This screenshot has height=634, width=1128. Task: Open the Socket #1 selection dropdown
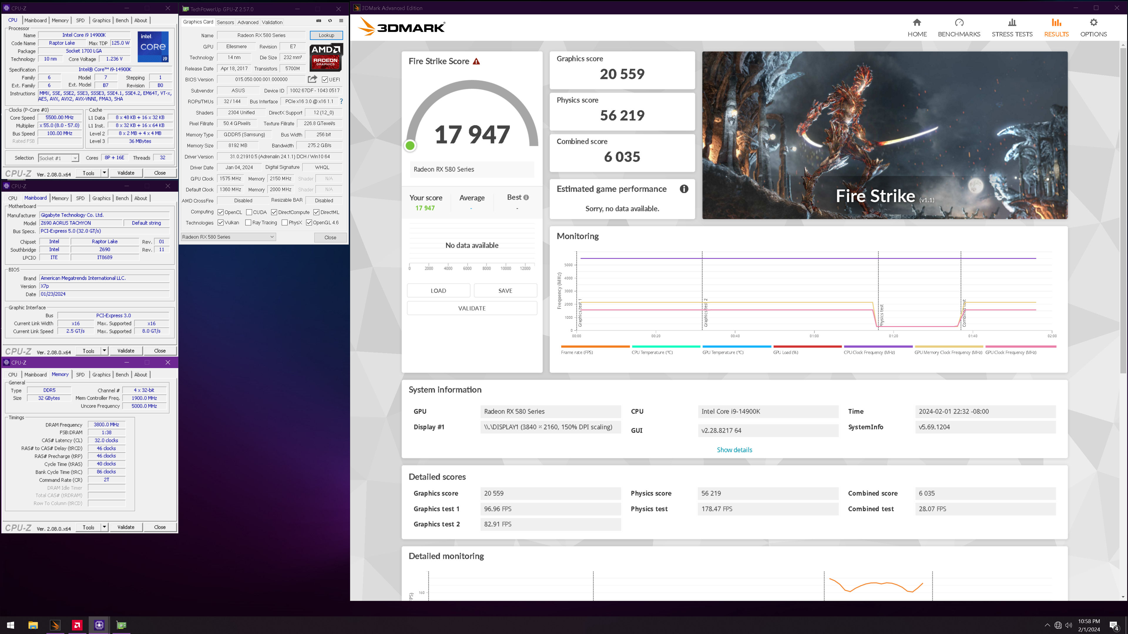pyautogui.click(x=58, y=158)
